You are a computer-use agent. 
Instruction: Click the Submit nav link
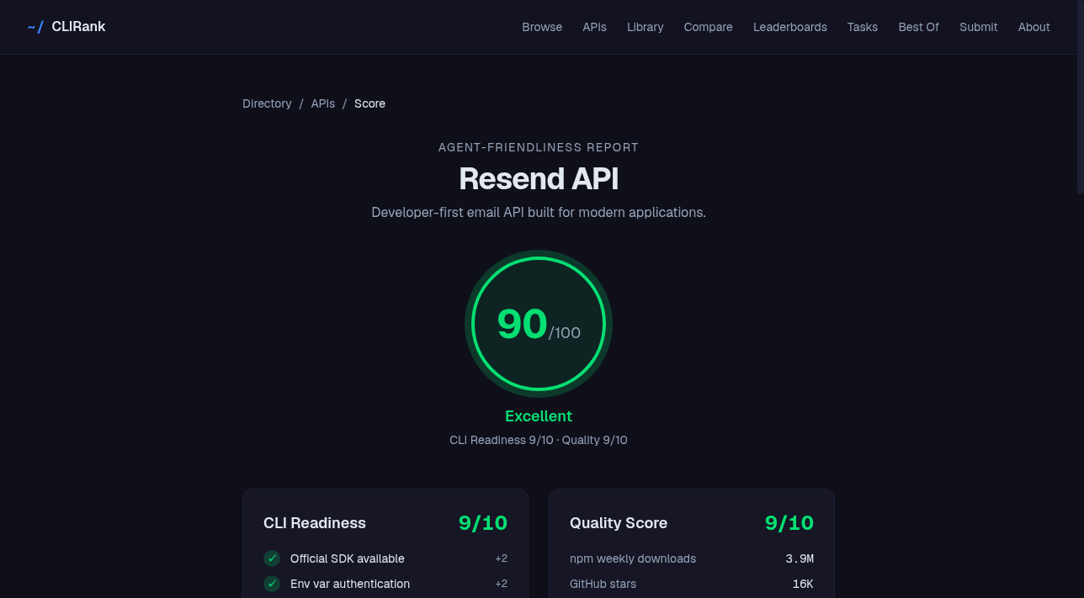coord(978,27)
